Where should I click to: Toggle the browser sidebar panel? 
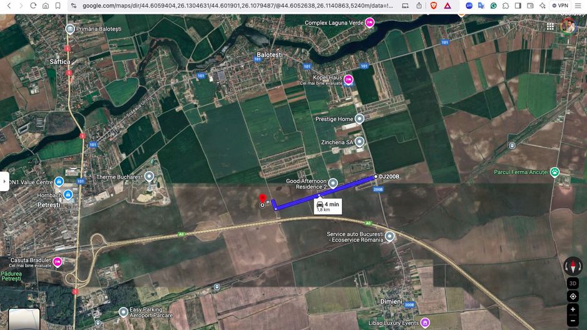[x=518, y=6]
